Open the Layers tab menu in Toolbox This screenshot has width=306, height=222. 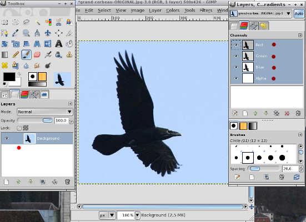[x=70, y=104]
